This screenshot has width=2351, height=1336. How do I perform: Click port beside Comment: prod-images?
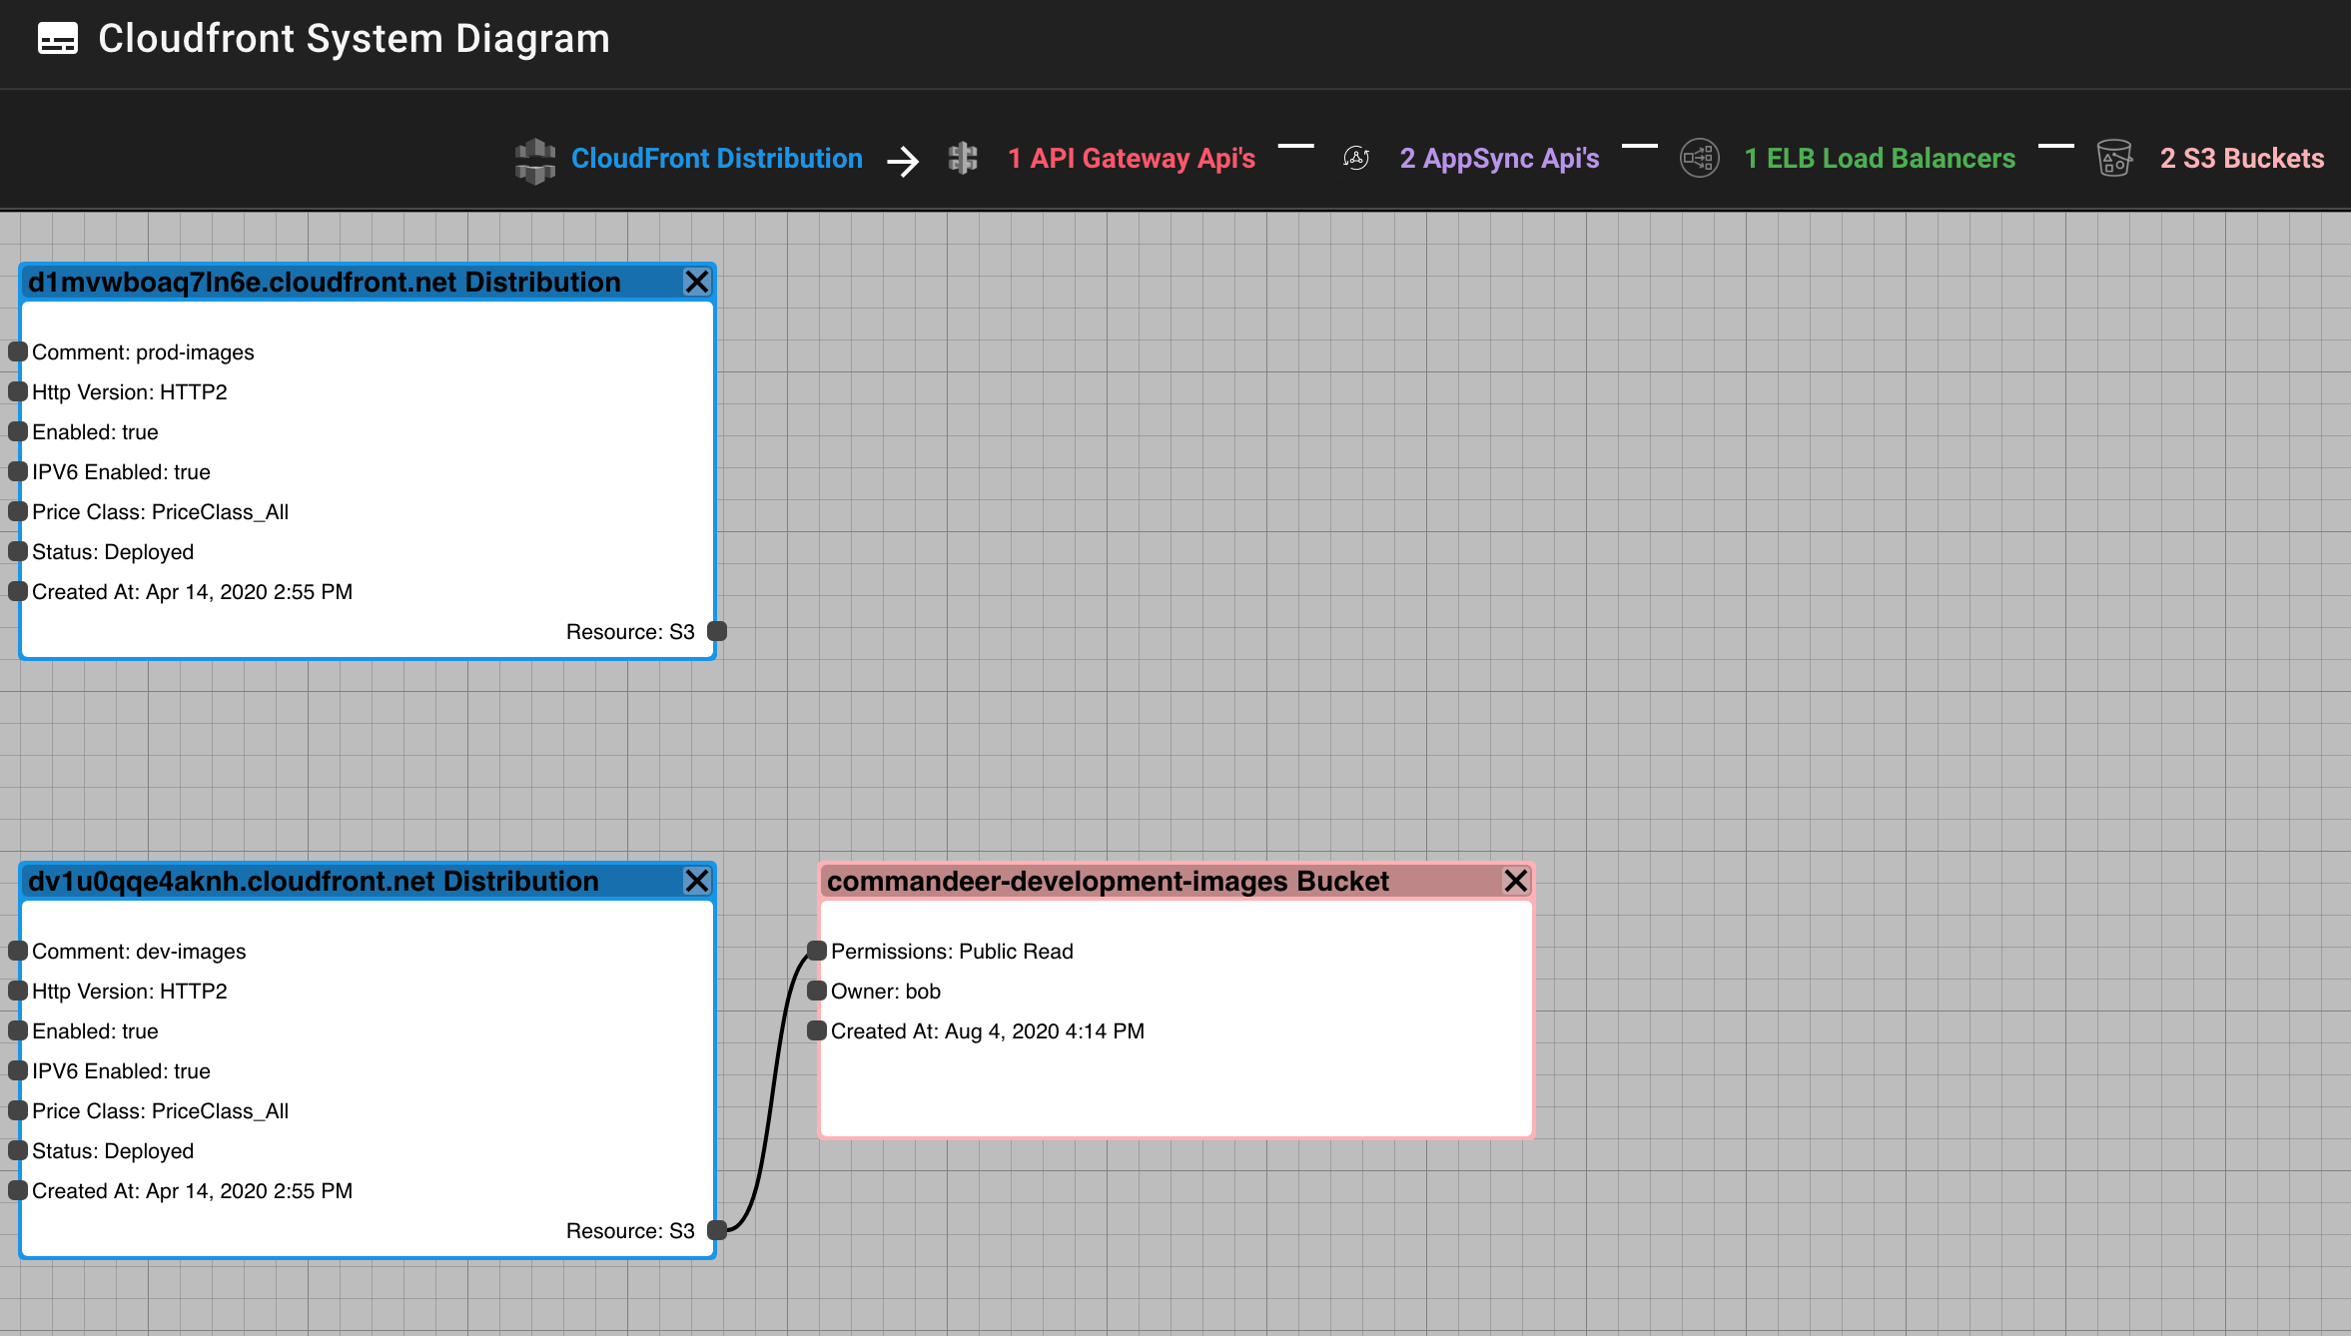[18, 351]
